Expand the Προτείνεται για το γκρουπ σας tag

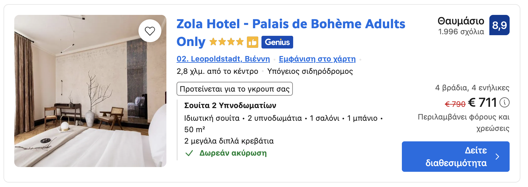(x=235, y=89)
